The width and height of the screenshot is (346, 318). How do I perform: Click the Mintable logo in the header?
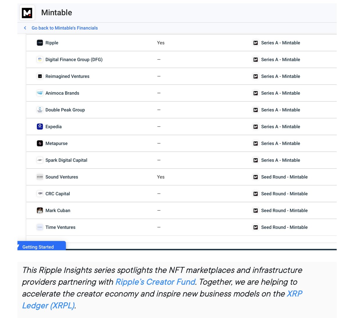click(x=27, y=13)
